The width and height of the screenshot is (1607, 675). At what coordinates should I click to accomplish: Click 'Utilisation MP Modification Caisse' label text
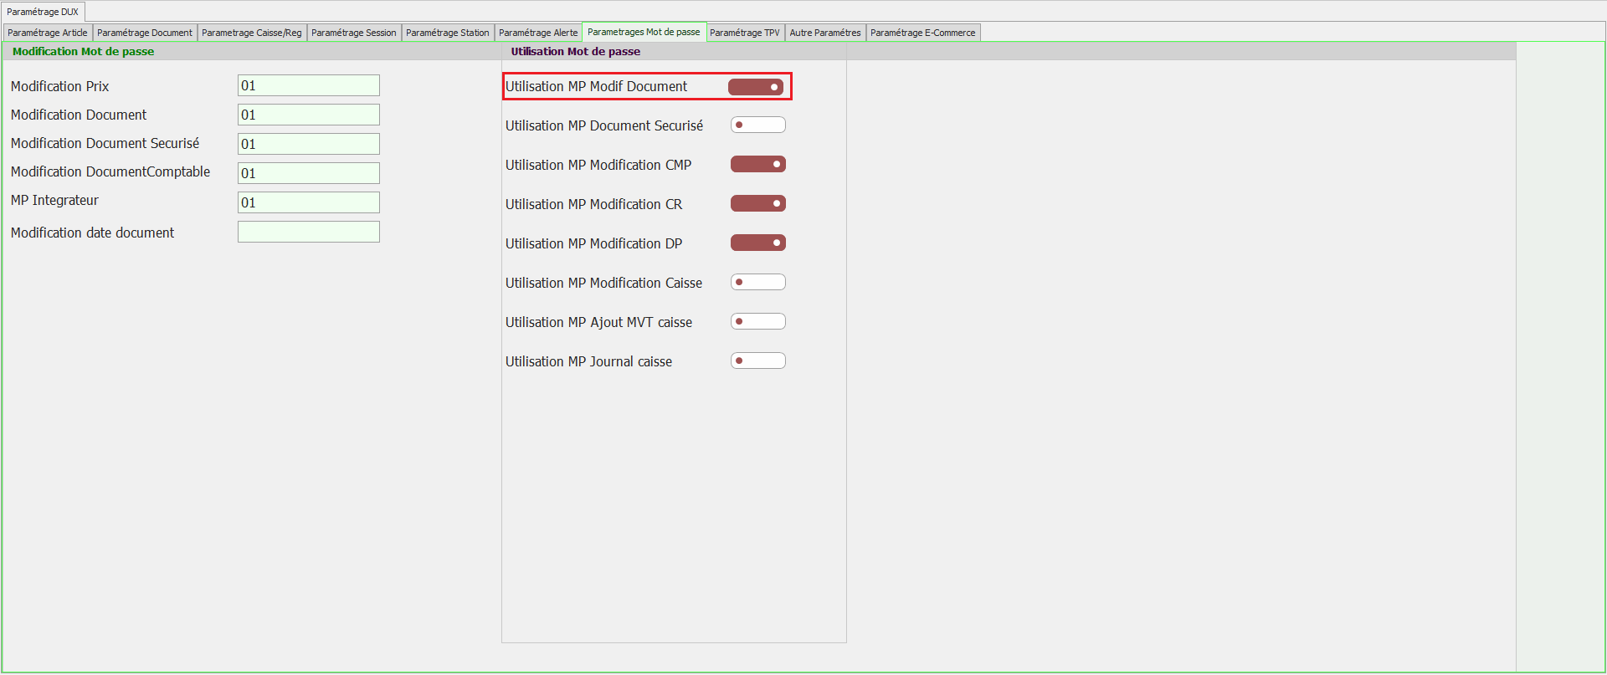(x=604, y=283)
